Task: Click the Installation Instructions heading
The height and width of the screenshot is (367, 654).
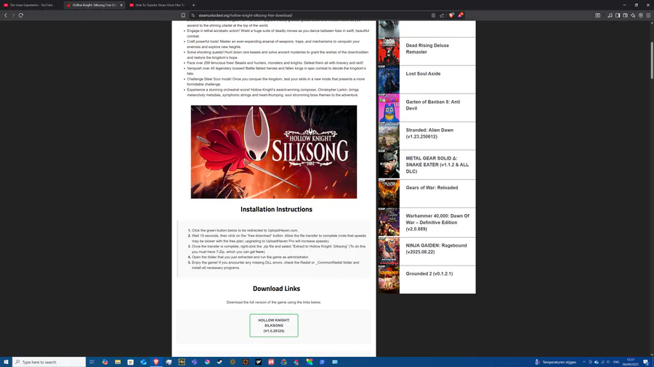Action: 276,210
